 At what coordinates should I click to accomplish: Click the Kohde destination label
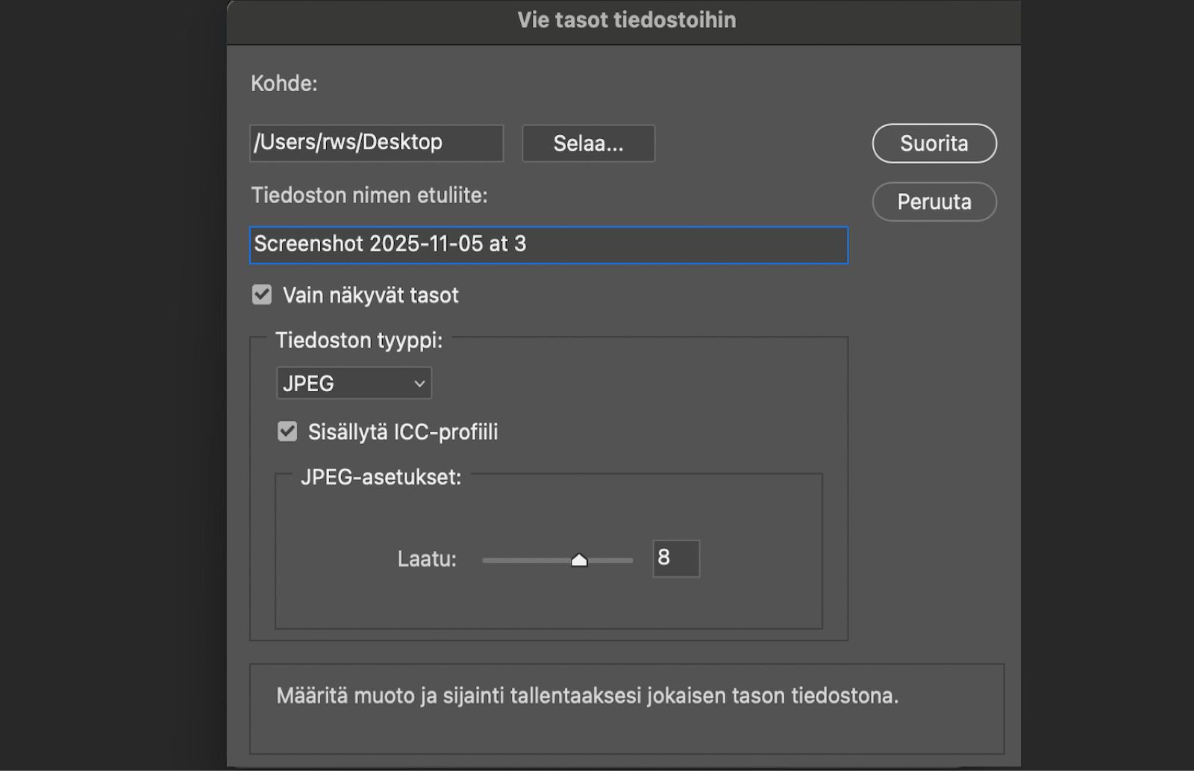pyautogui.click(x=284, y=84)
